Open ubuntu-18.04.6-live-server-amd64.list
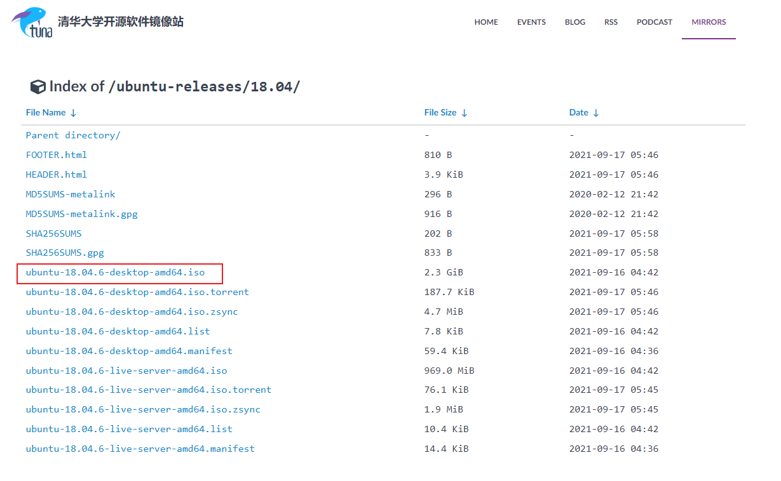781x481 pixels. pyautogui.click(x=129, y=429)
